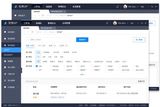Click user avatar in back window header

point(125,7)
